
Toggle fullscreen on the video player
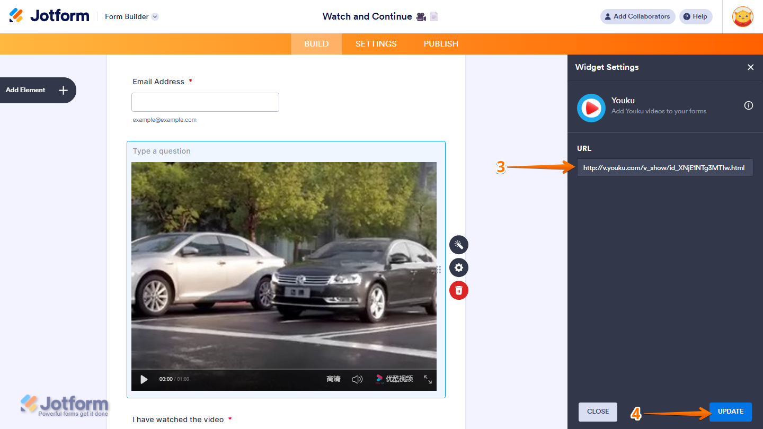click(x=428, y=379)
